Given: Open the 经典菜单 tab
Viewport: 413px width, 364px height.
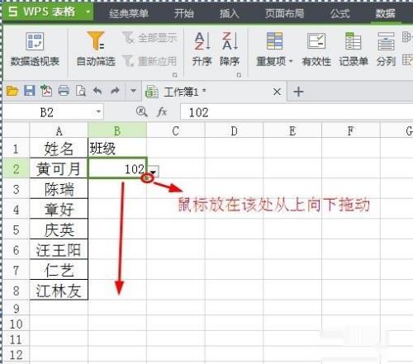Looking at the screenshot, I should point(129,13).
